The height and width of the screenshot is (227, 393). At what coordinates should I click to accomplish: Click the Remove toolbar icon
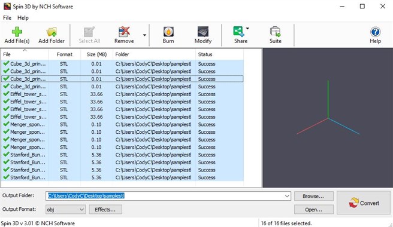click(124, 32)
